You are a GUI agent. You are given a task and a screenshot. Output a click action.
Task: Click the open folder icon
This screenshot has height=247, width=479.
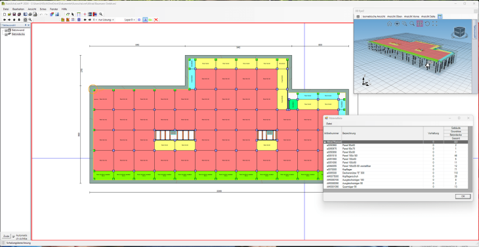(x=9, y=14)
